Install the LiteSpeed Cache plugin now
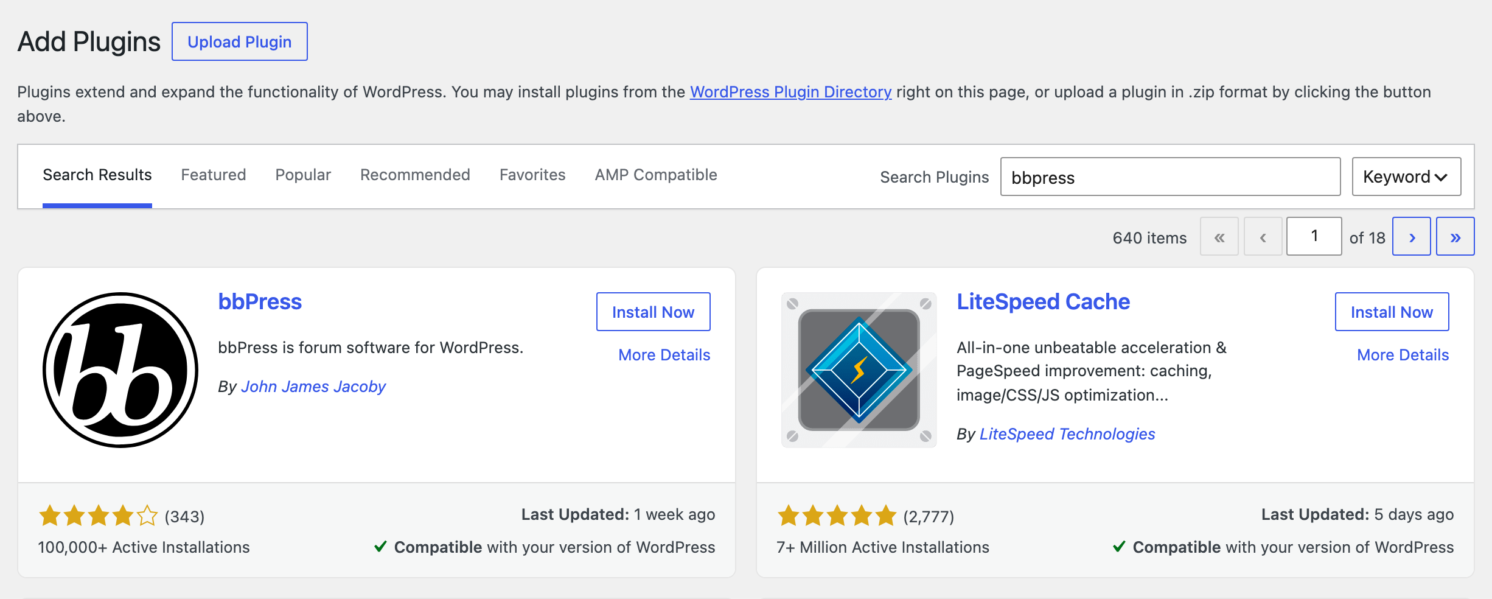The image size is (1492, 599). 1392,312
